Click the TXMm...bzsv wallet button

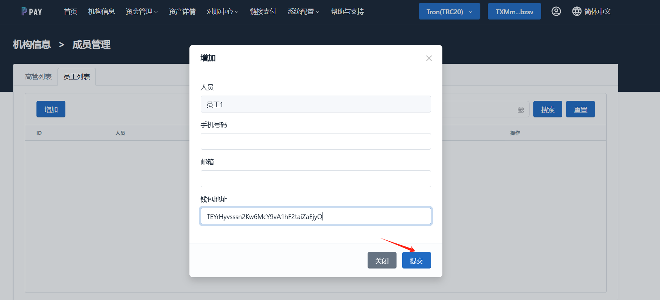(514, 11)
